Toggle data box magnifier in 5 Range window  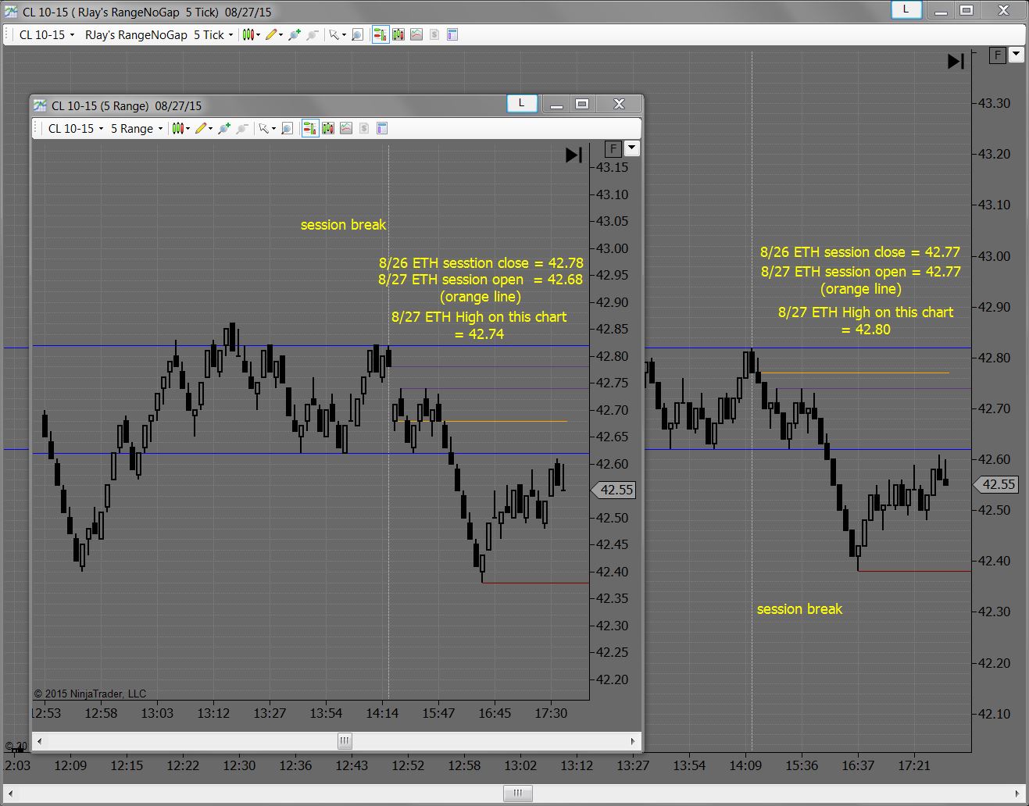tap(287, 128)
